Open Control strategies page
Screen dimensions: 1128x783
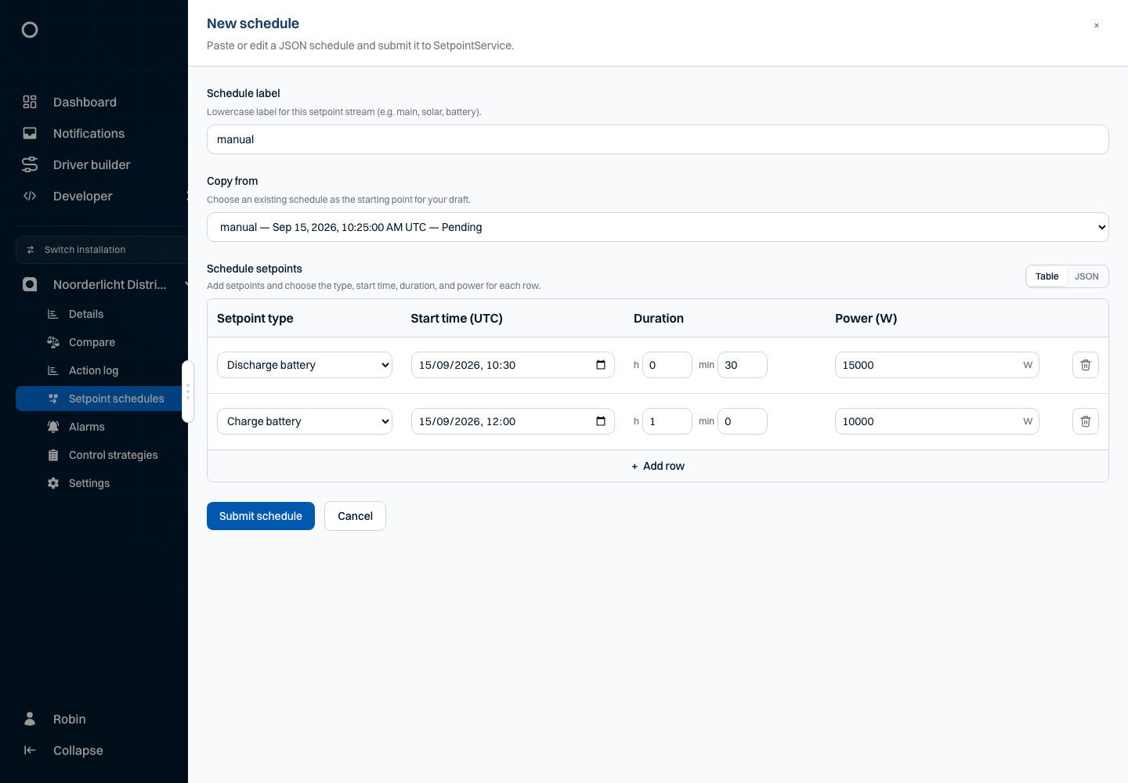[x=113, y=455]
